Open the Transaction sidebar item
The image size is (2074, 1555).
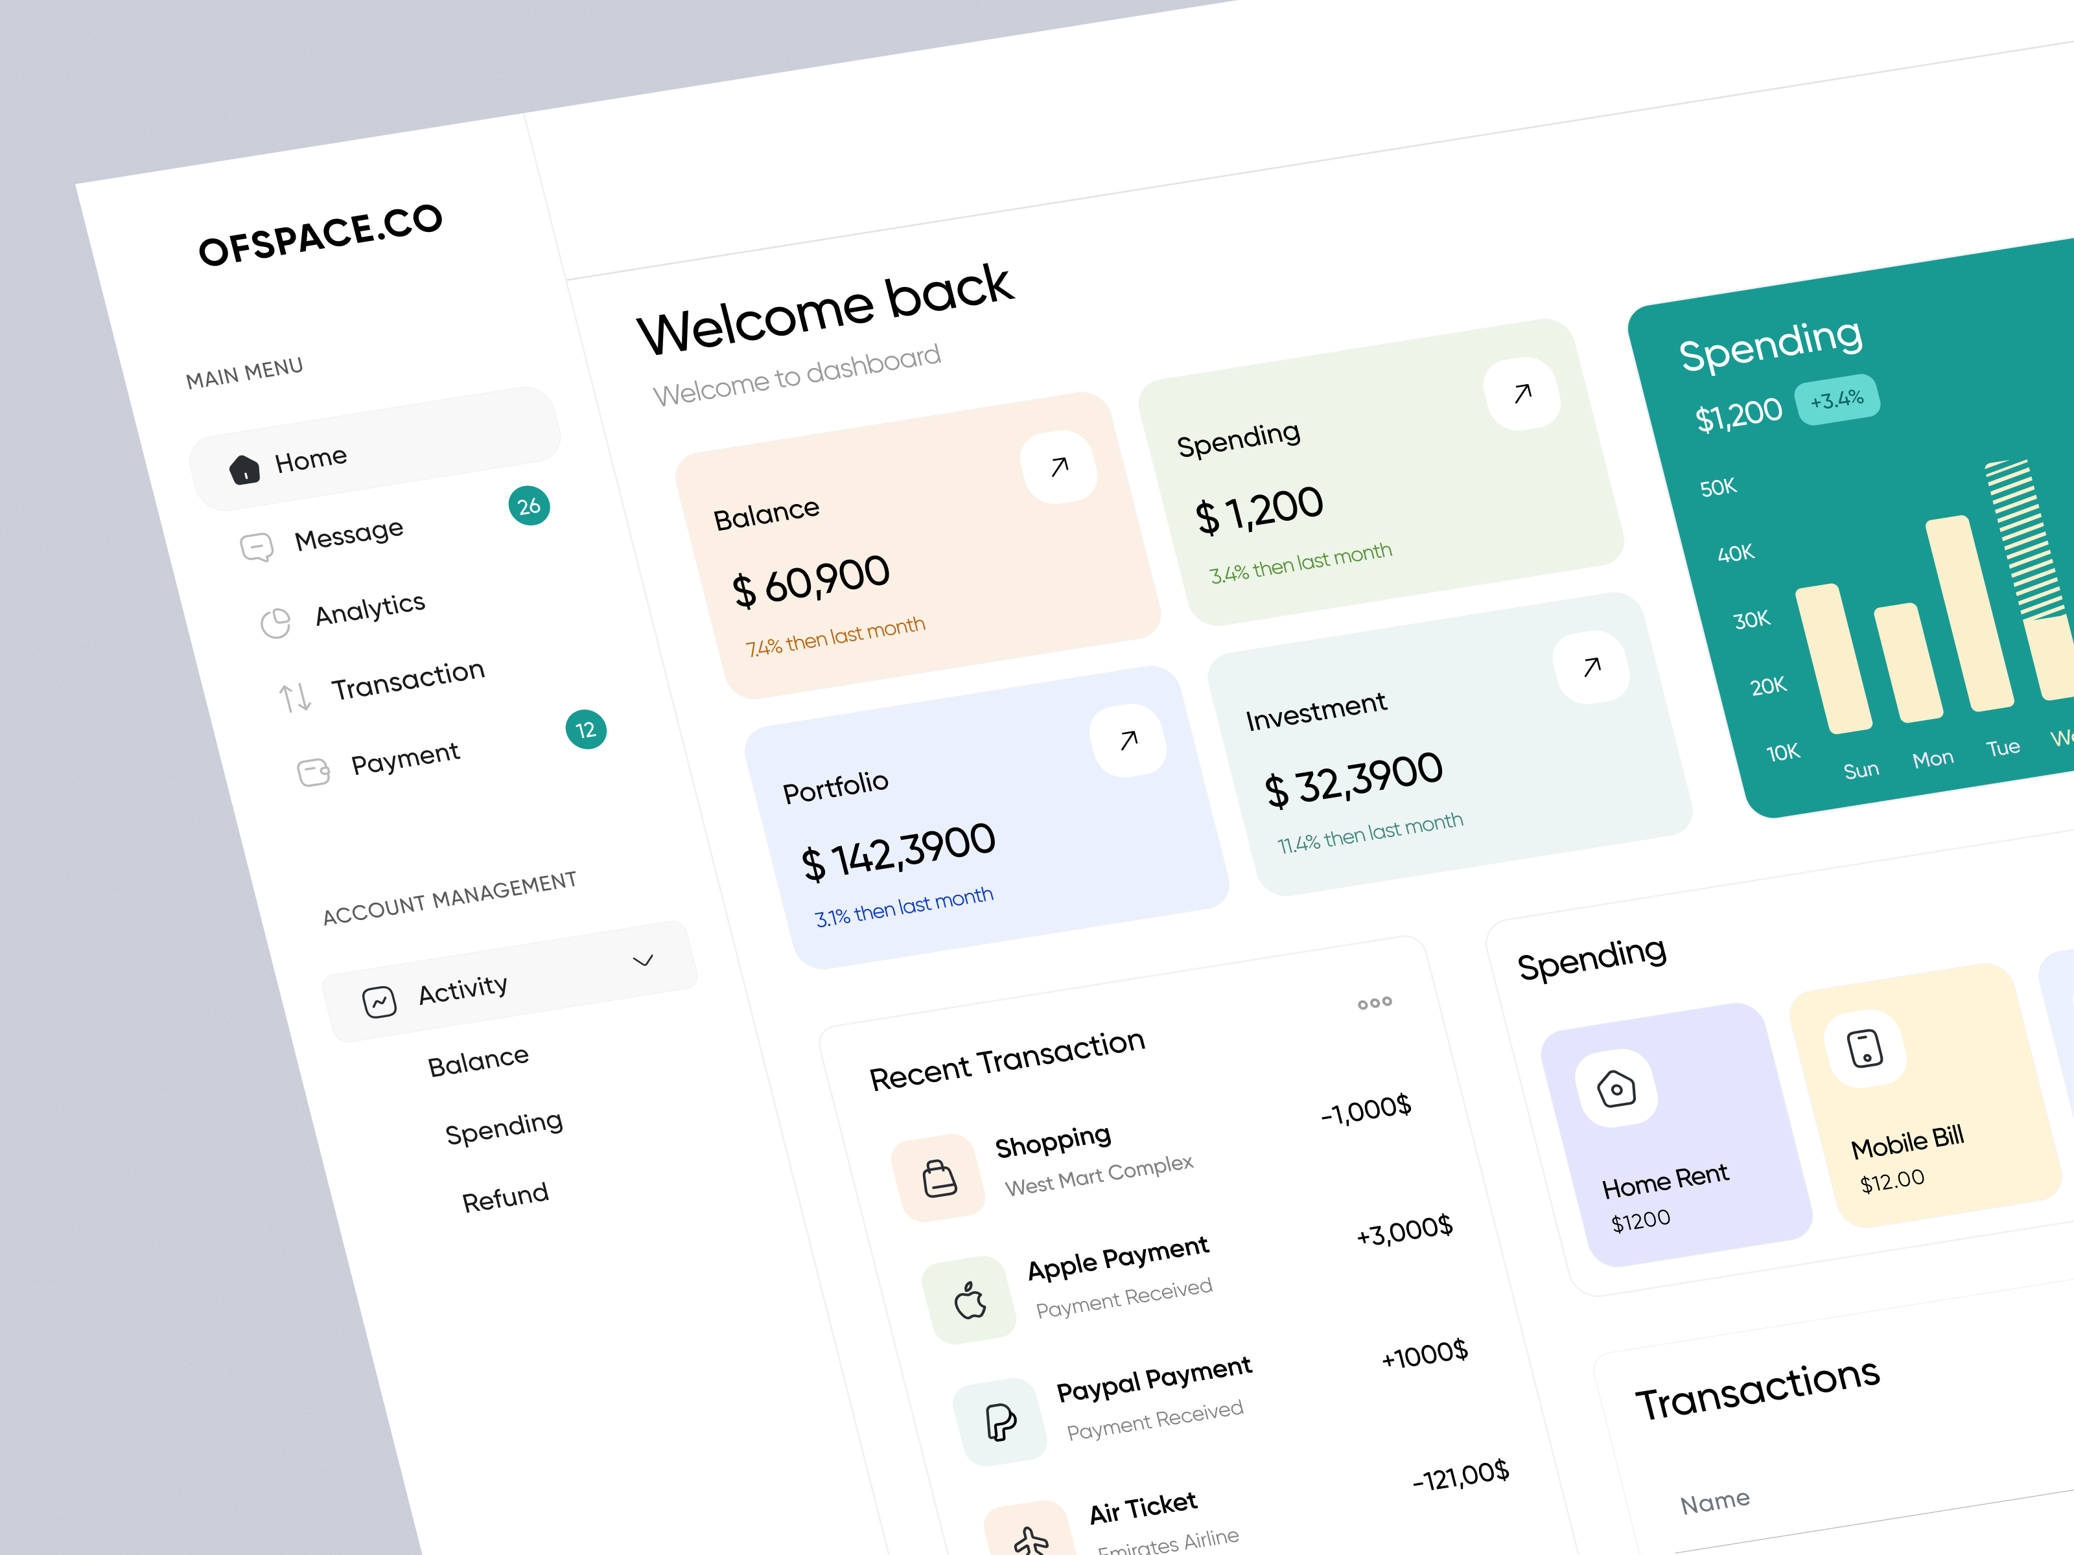click(407, 680)
